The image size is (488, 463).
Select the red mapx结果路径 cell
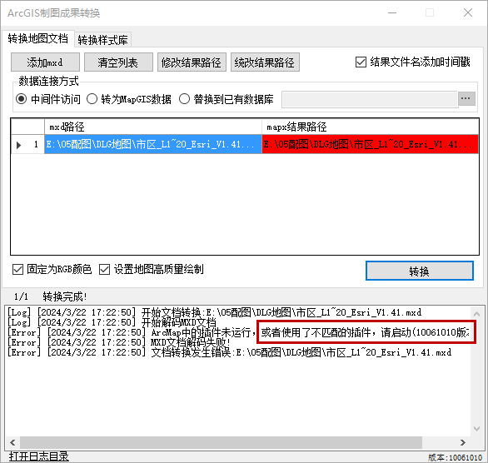370,144
